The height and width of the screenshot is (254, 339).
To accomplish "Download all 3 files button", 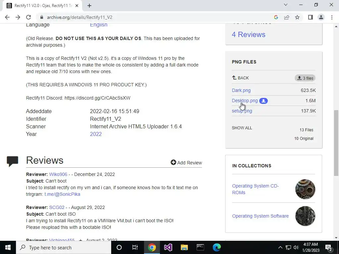I will 305,78.
